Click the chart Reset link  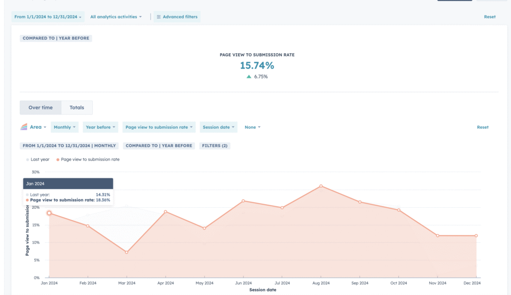(x=483, y=127)
